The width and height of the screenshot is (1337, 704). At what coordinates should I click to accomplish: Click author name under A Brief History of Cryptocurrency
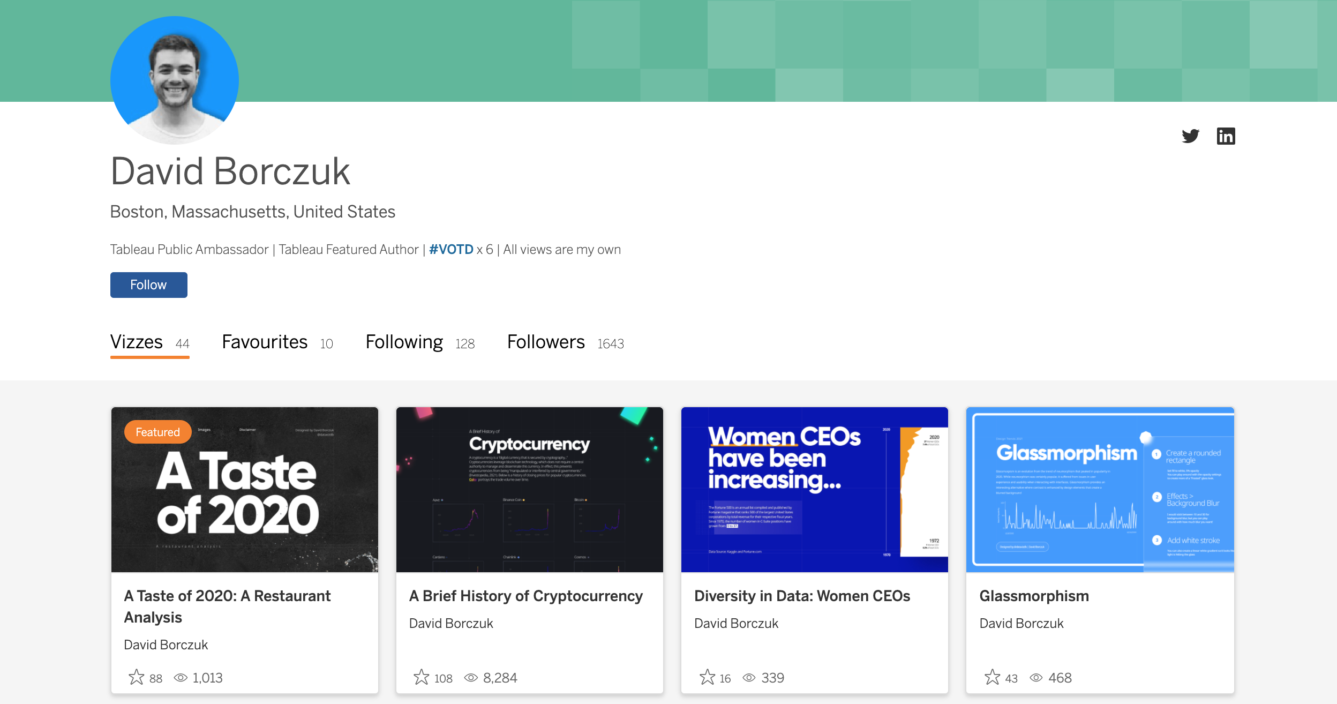tap(451, 623)
